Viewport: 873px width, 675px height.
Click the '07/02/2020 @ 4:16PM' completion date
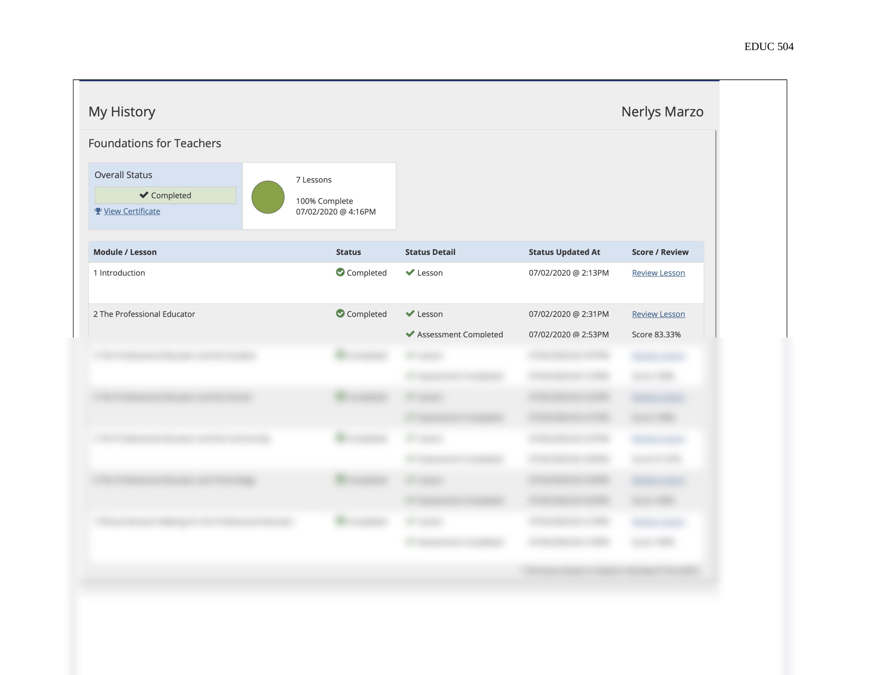(336, 211)
